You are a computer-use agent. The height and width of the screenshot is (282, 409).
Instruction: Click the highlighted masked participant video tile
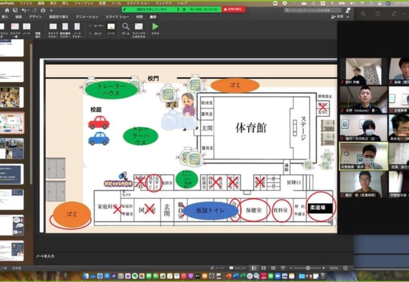coord(364,156)
